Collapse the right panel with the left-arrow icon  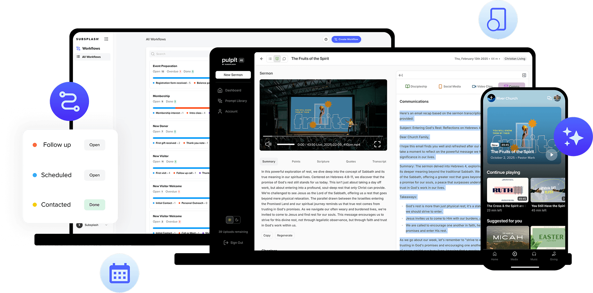tap(401, 75)
